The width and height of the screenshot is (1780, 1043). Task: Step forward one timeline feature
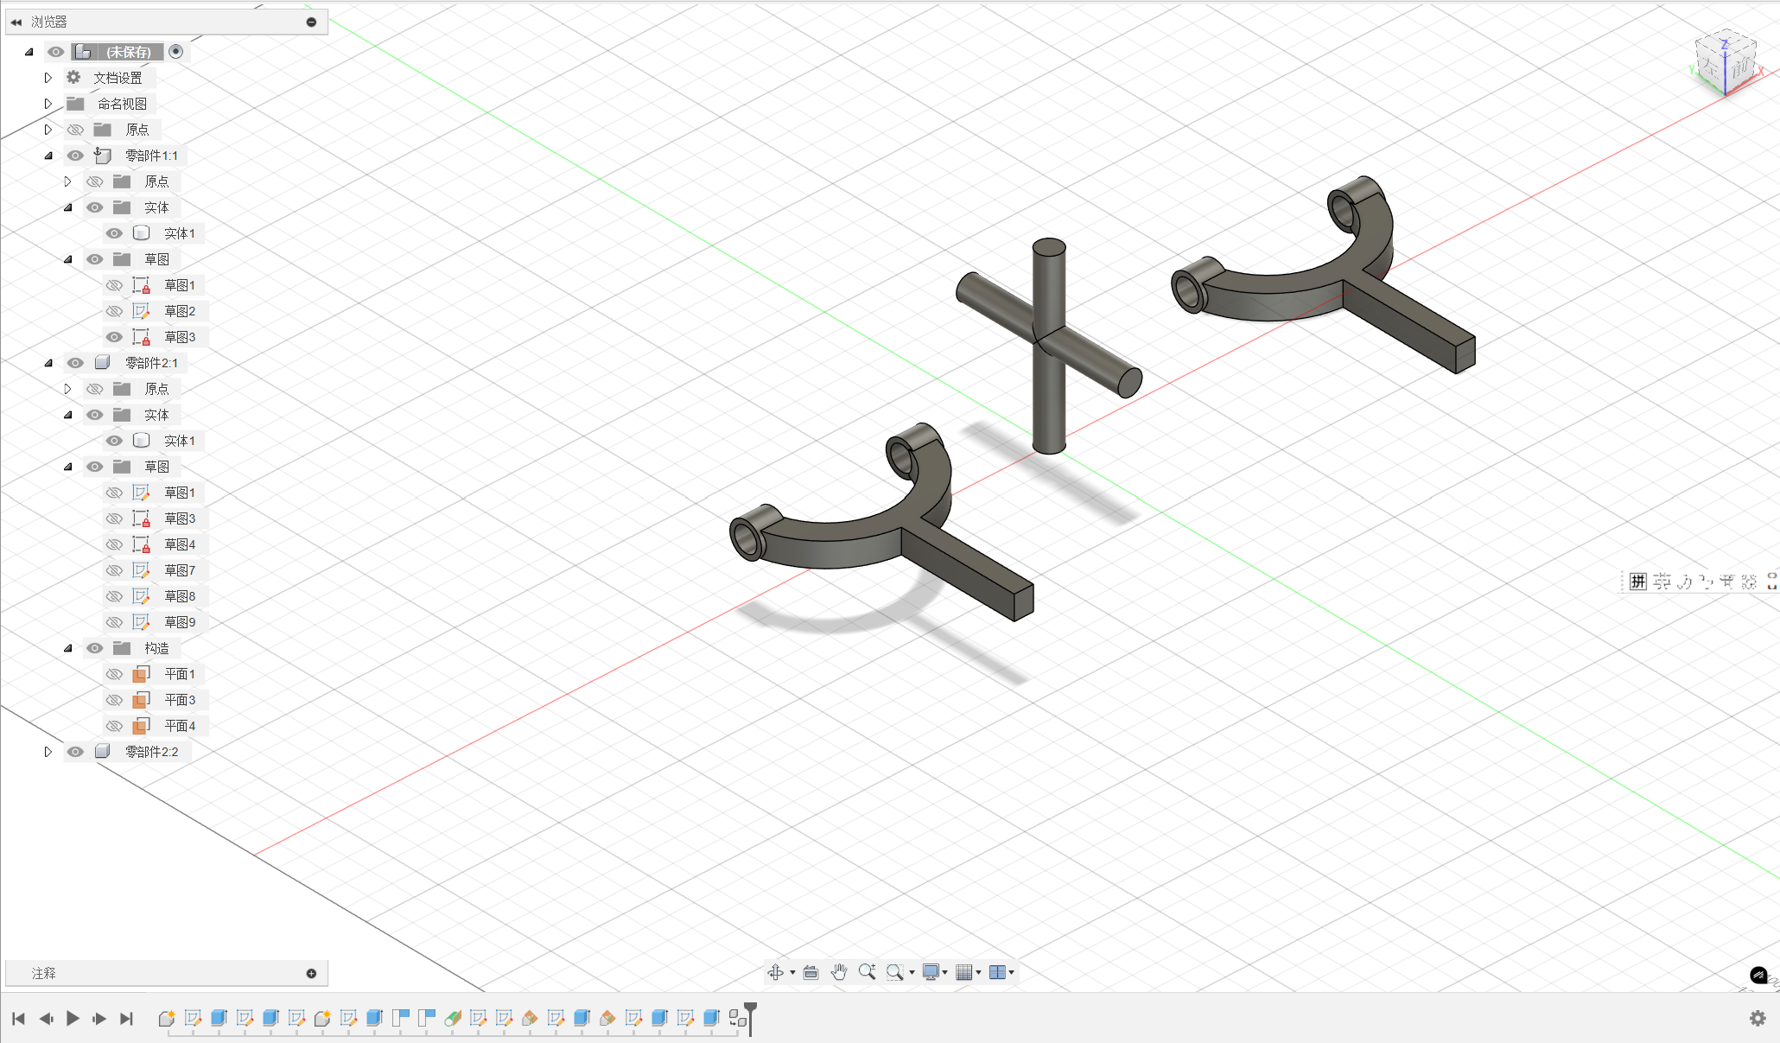click(99, 1019)
